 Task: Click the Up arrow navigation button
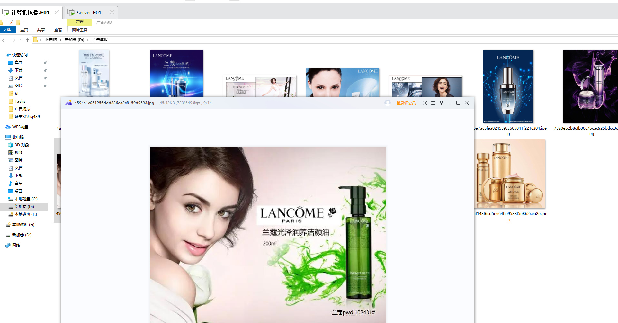[28, 40]
